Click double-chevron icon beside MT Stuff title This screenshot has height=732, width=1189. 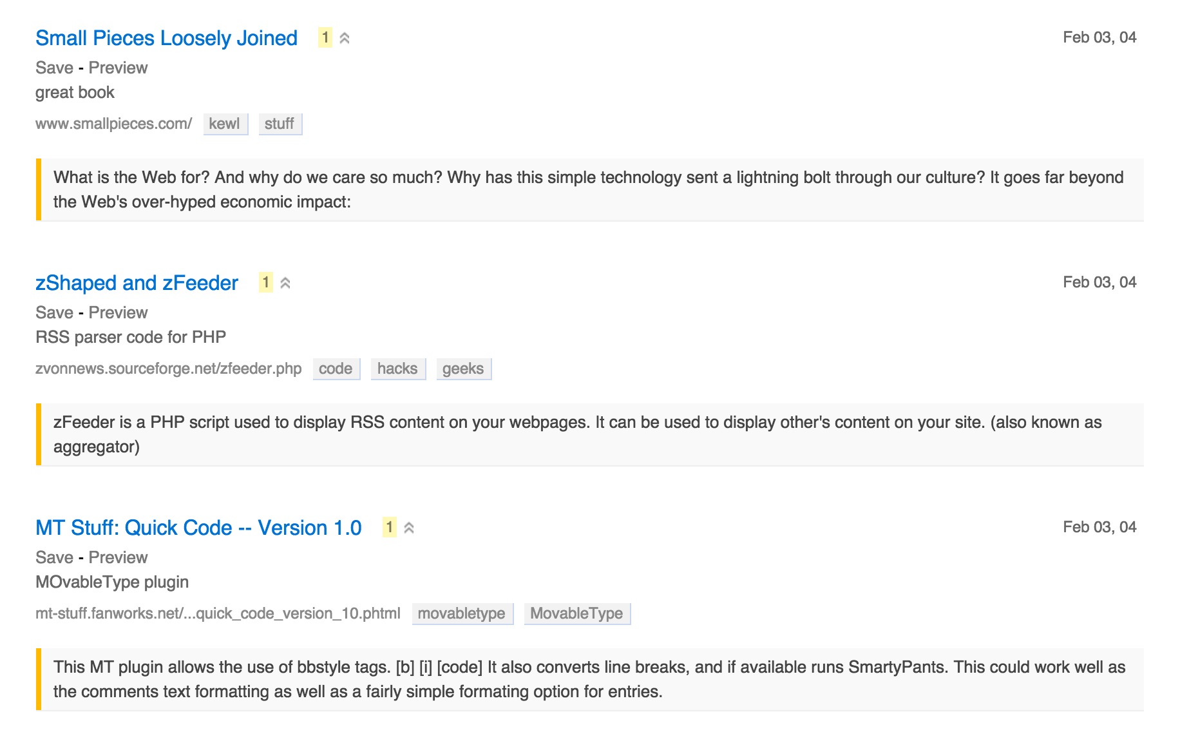409,528
